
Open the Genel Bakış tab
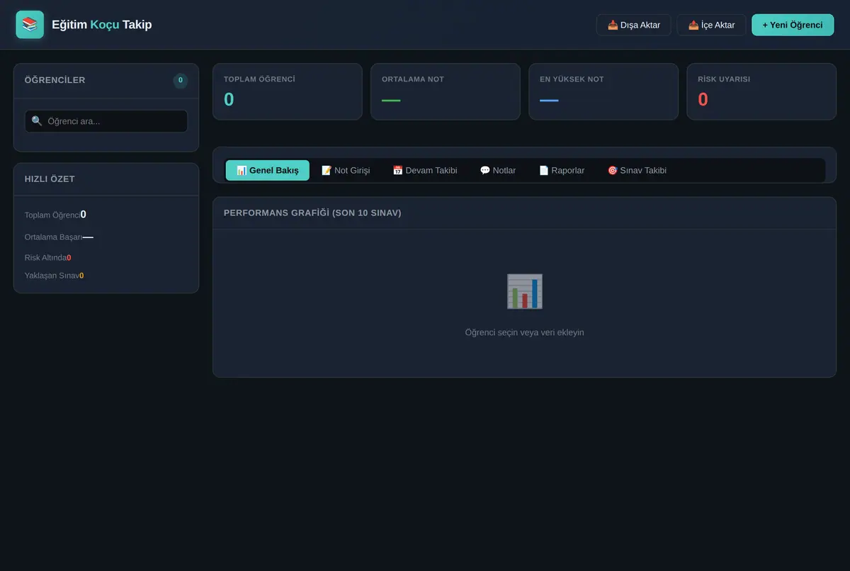coord(268,170)
